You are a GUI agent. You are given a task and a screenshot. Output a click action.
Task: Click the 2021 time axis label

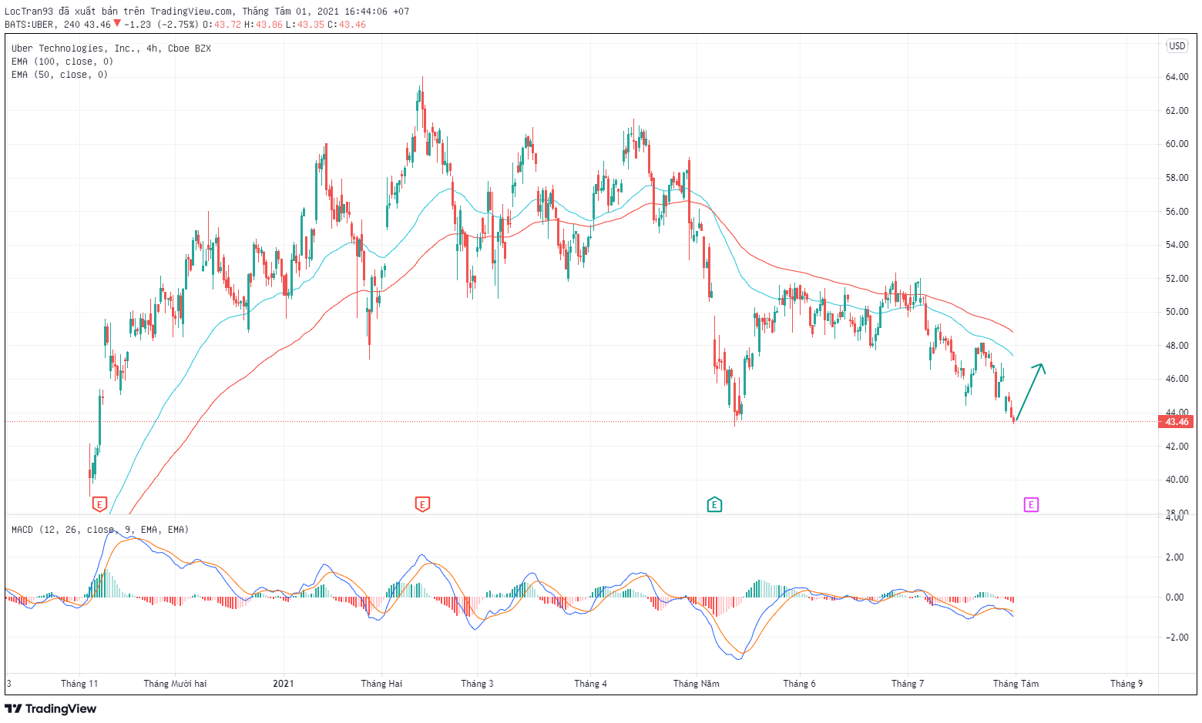coord(284,684)
